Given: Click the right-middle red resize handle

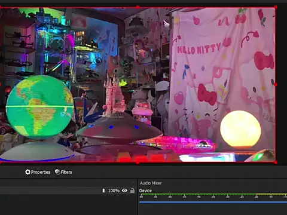Looking at the screenshot, I should point(276,85).
